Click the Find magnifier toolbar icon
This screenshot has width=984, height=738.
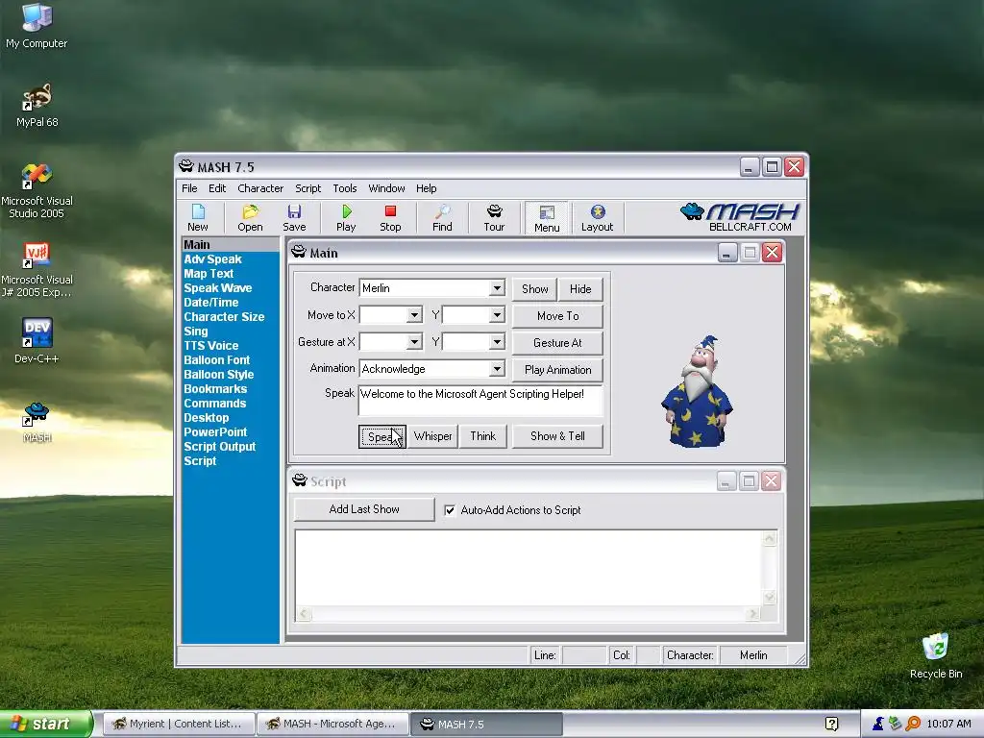point(442,218)
